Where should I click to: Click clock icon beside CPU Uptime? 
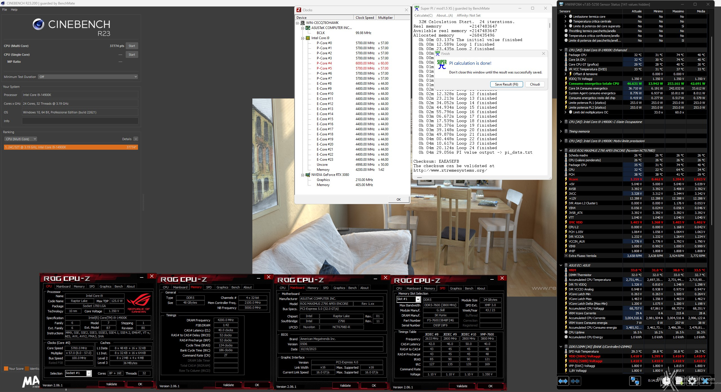(x=566, y=332)
